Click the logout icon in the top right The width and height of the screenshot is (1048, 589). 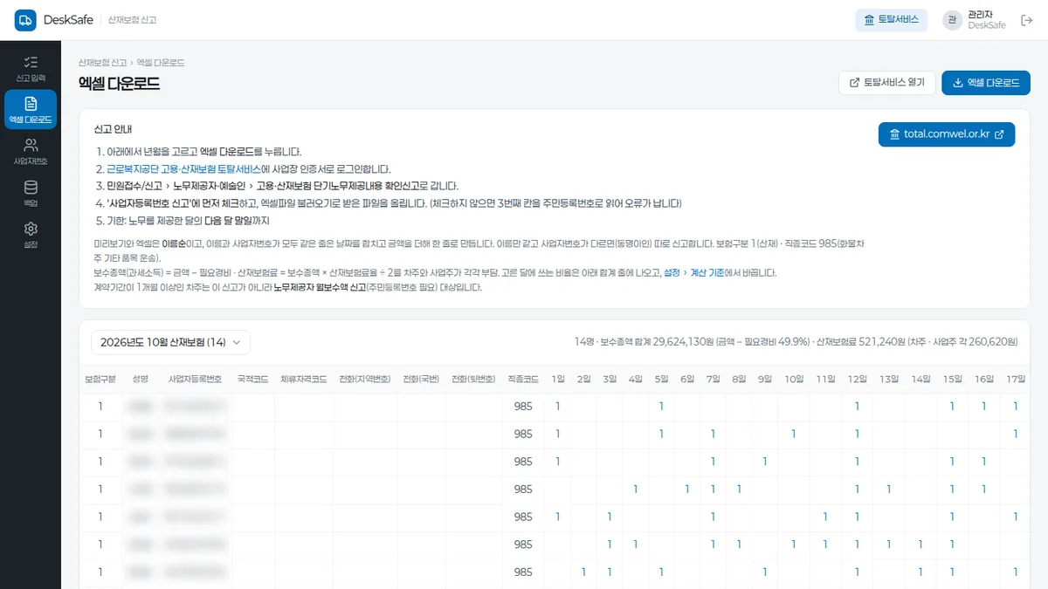tap(1026, 20)
